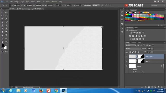Image resolution: width=166 pixels, height=93 pixels.
Task: Add a Curves adjustment
Action: [137, 33]
